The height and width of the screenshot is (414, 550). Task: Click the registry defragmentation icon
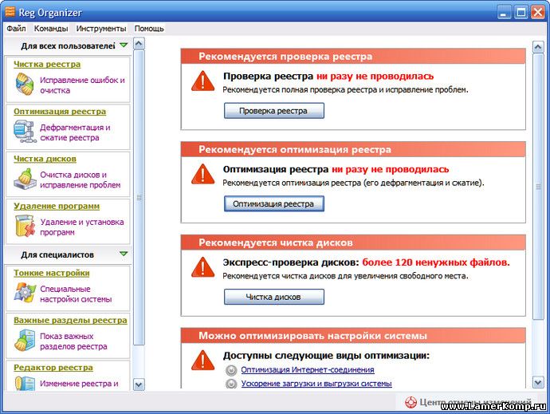[x=25, y=132]
